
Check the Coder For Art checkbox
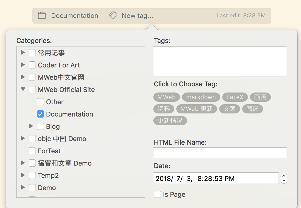click(x=32, y=65)
